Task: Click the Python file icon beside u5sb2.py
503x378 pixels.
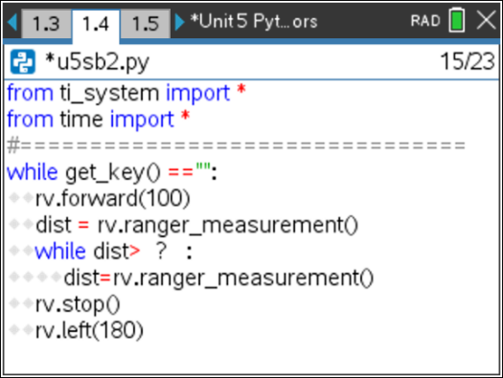Action: [x=22, y=61]
